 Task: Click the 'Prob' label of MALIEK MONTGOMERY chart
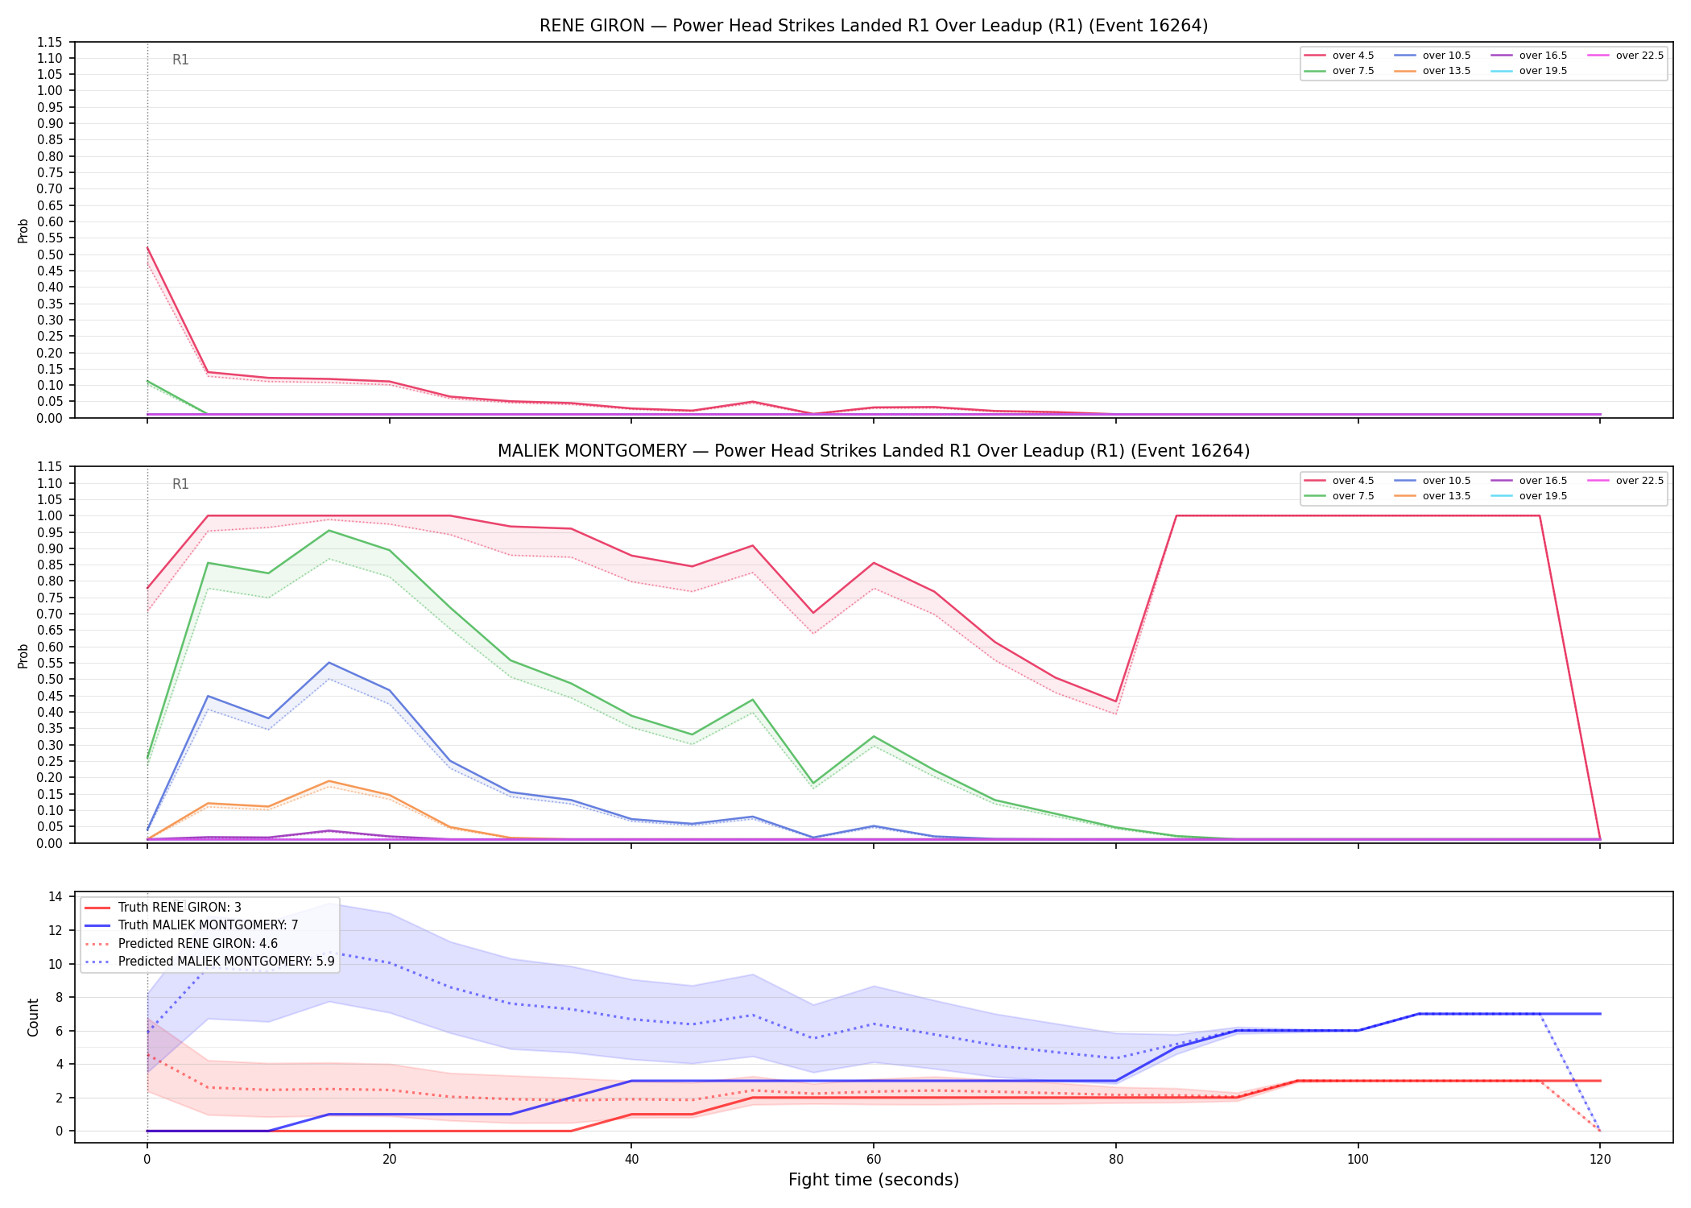coord(23,656)
